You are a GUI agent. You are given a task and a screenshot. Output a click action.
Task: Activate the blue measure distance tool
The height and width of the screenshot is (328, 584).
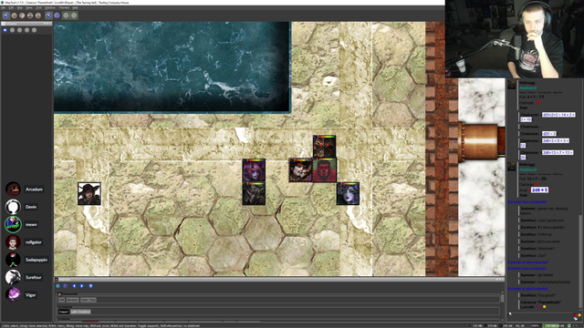pos(57,15)
